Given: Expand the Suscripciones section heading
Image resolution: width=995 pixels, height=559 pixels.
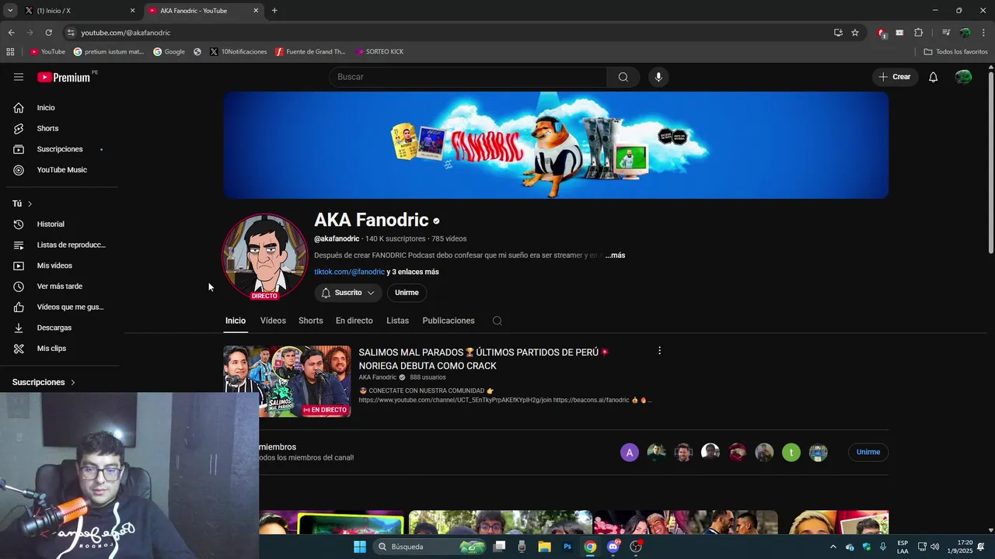Looking at the screenshot, I should (44, 382).
